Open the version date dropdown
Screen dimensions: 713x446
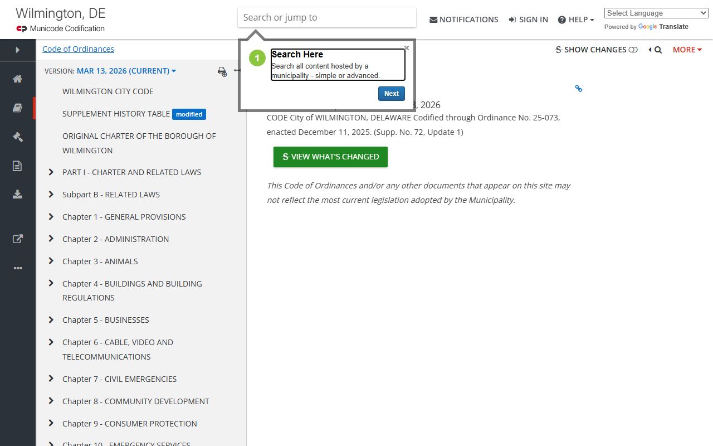[x=126, y=71]
